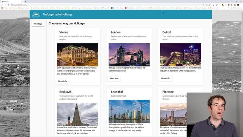
Task: Click the Shanghai skyline photo
Action: point(129,111)
